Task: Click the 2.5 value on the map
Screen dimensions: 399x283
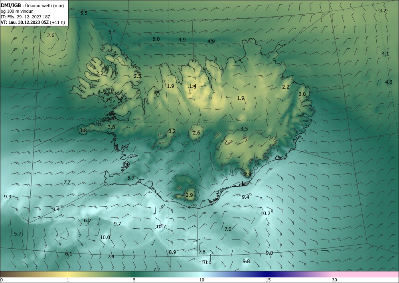Action: tap(137, 76)
